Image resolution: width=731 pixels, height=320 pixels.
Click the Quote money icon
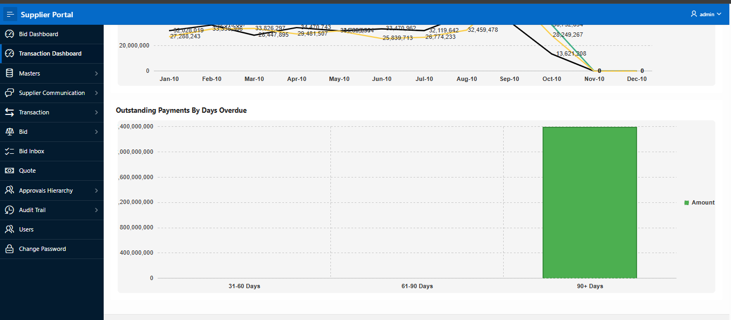pos(9,171)
